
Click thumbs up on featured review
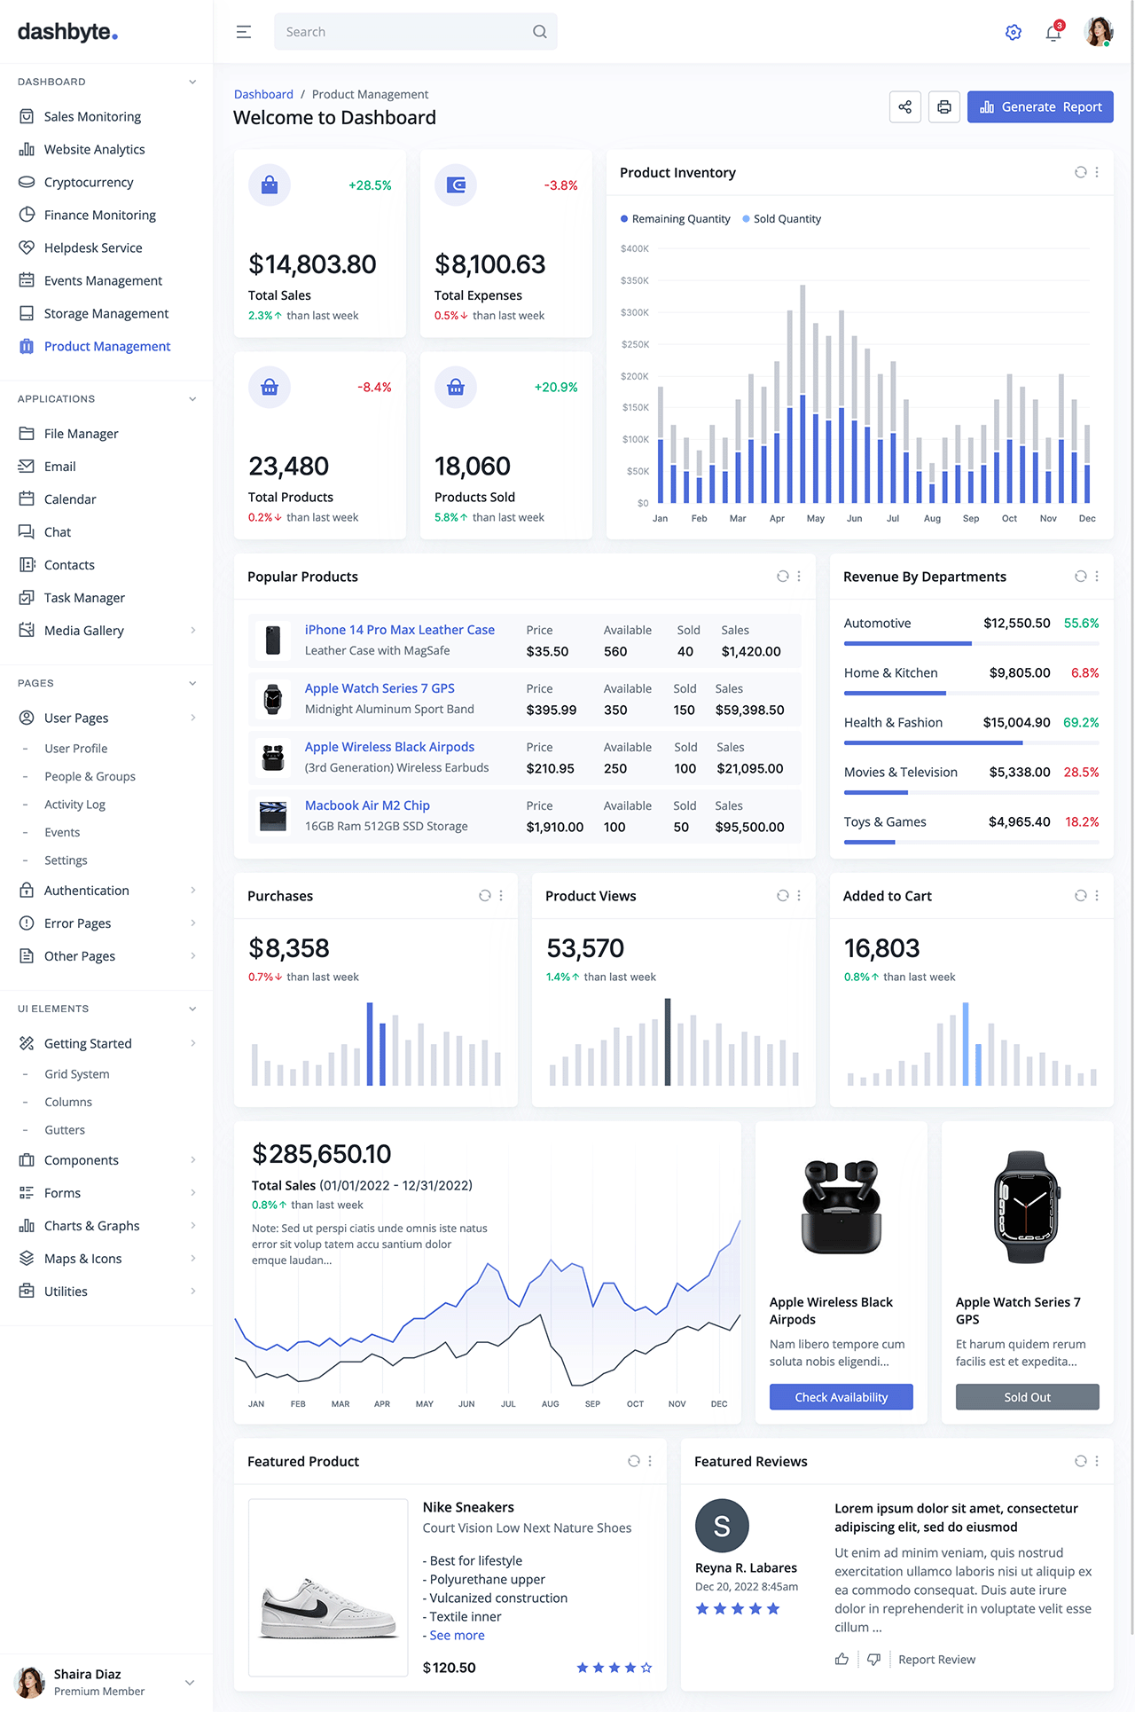pyautogui.click(x=841, y=1660)
